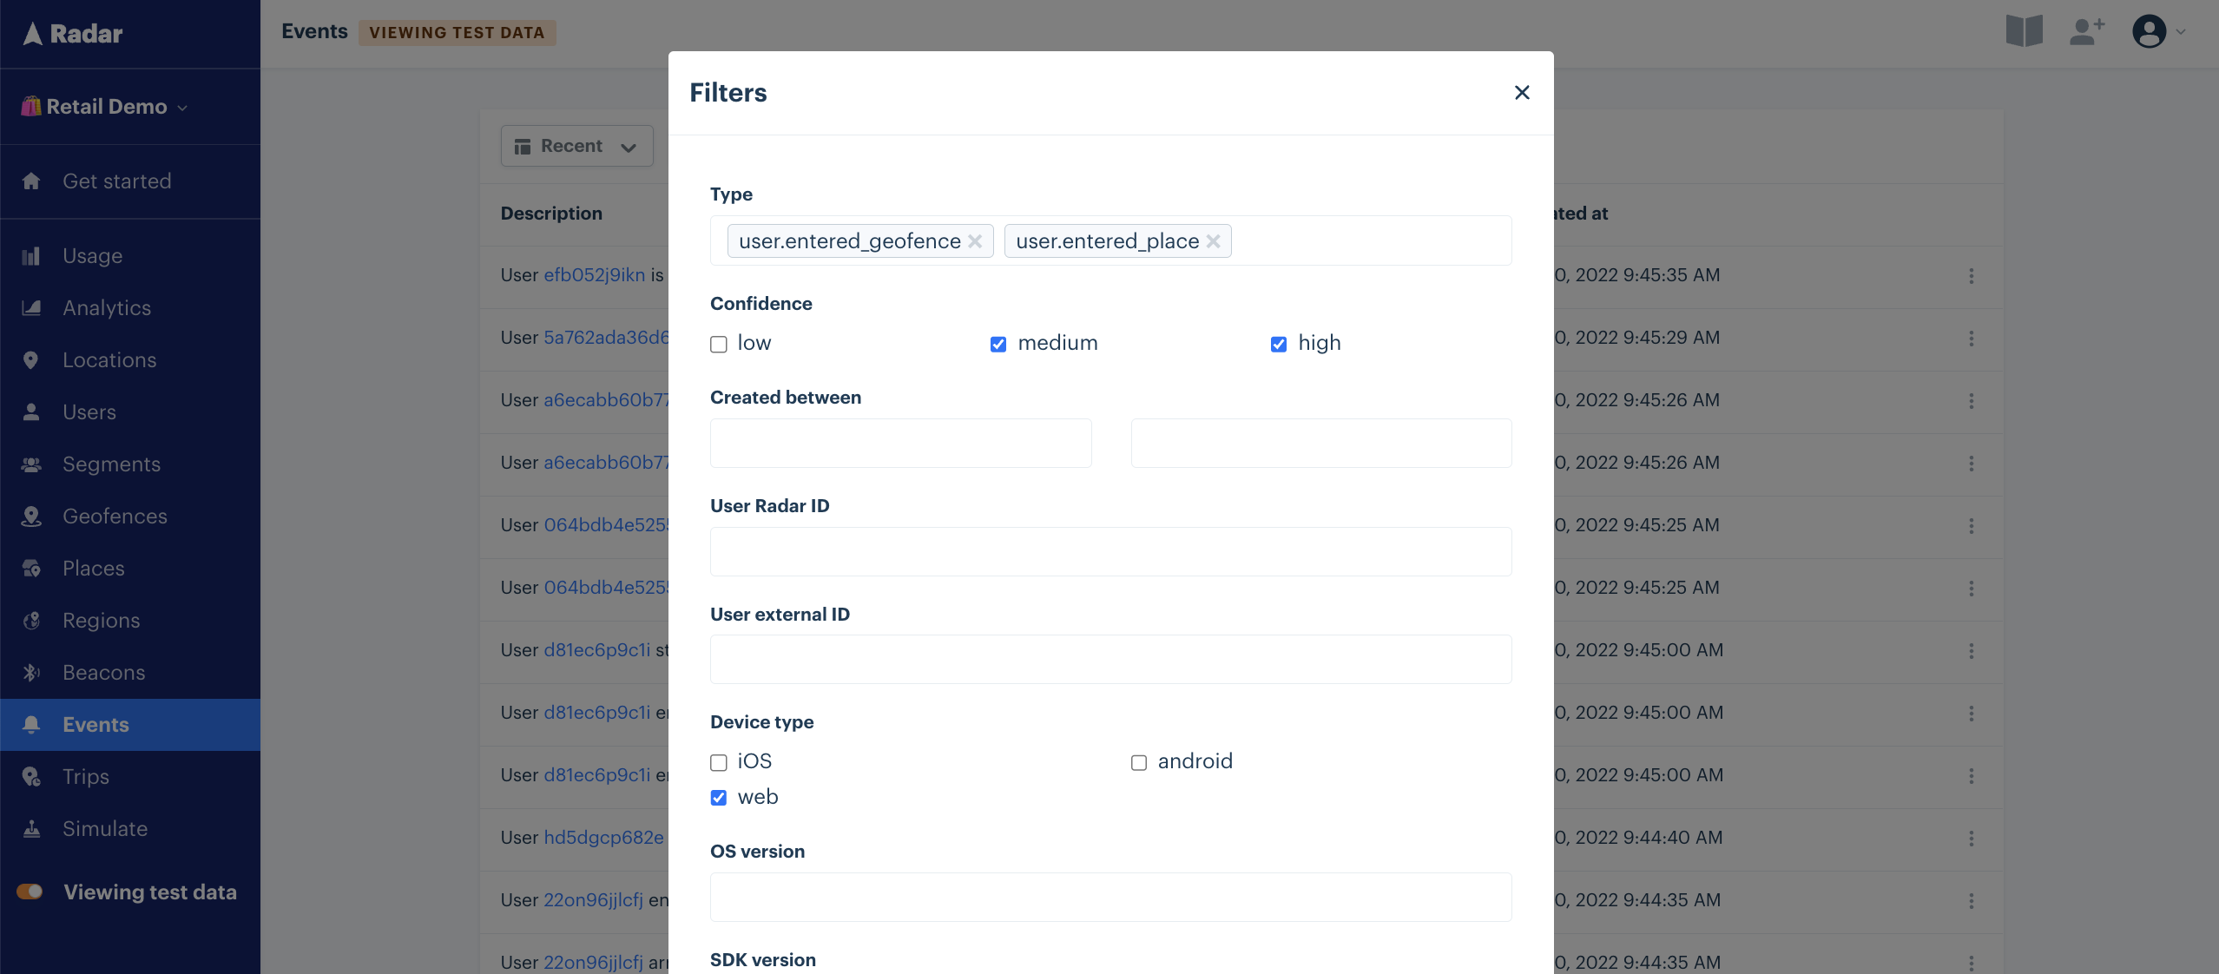Switch off Viewing test data toggle

pos(30,892)
